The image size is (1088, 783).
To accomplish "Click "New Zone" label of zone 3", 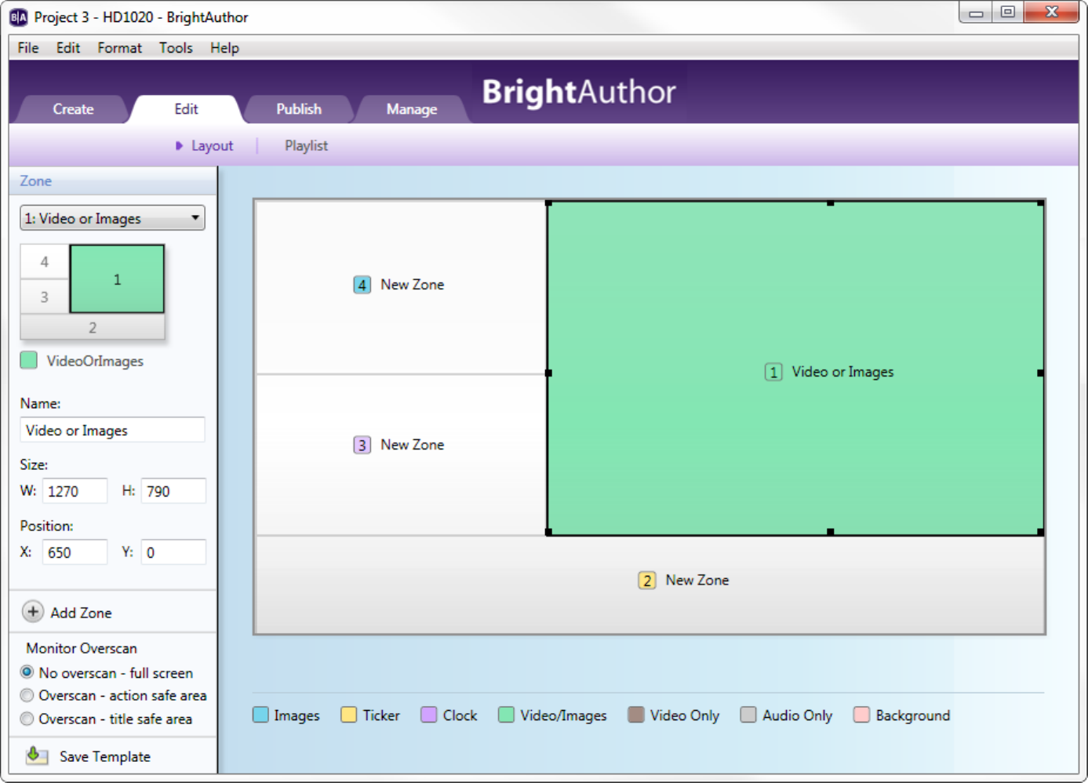I will click(x=413, y=445).
